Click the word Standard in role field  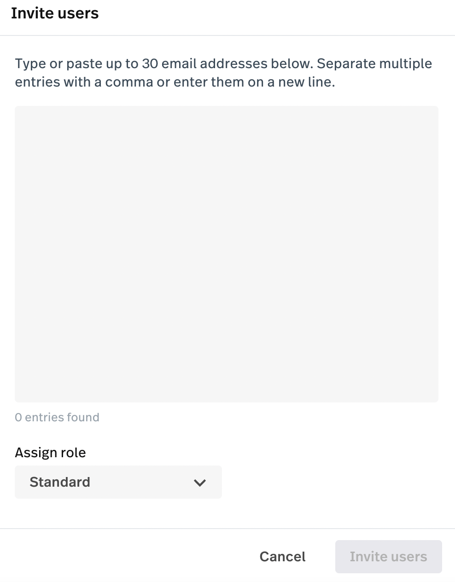click(60, 482)
